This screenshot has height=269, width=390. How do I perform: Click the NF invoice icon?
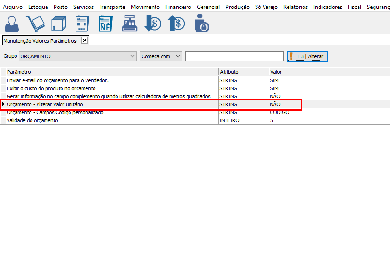coord(106,24)
